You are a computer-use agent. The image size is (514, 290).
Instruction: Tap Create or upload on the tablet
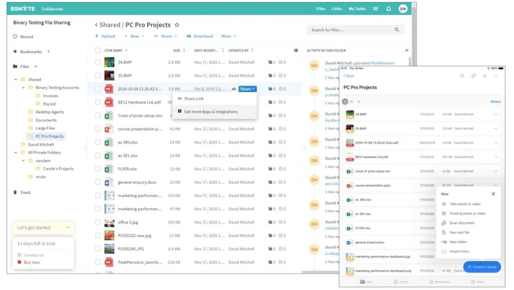pos(482,267)
